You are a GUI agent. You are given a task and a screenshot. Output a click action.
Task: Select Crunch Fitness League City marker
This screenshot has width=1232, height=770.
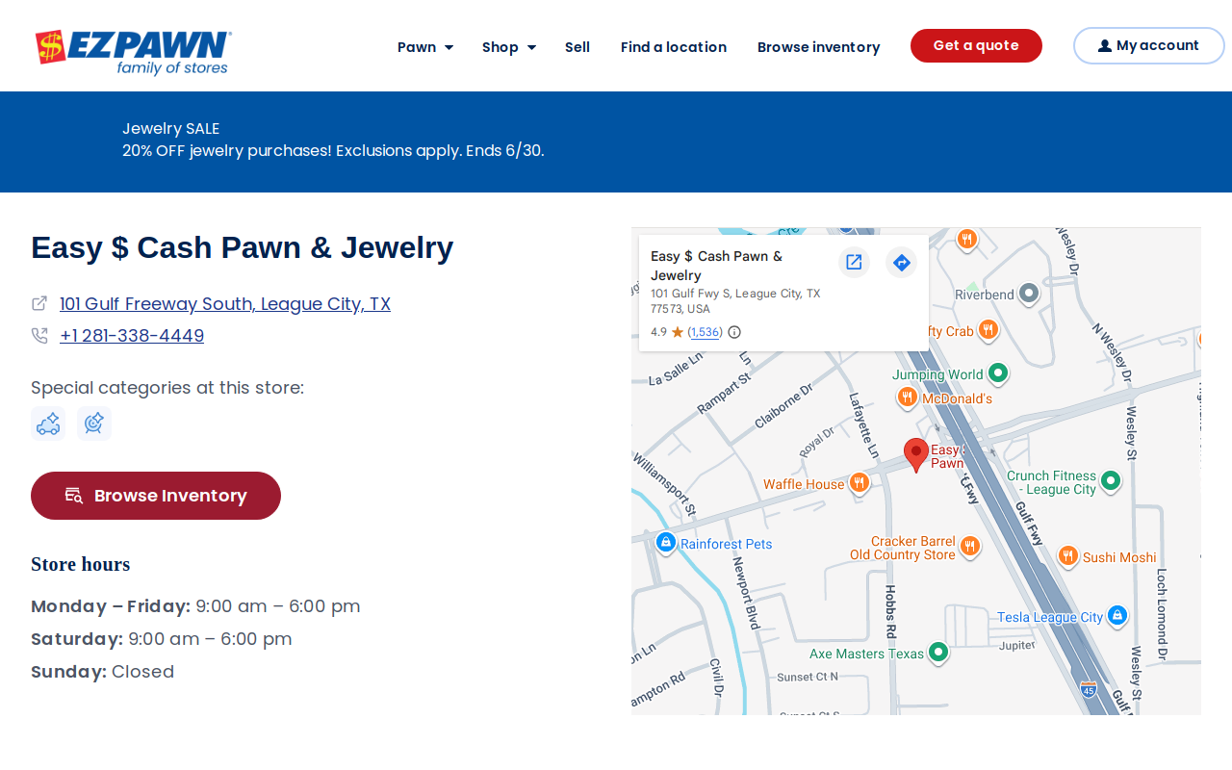pos(1111,480)
